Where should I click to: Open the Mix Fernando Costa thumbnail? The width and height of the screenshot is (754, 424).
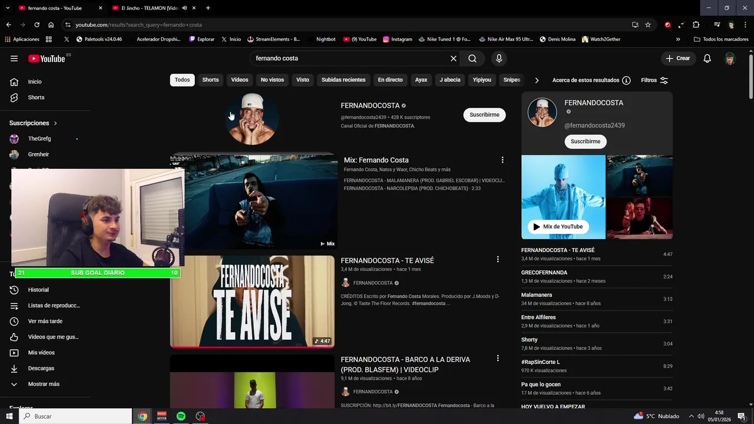click(x=254, y=201)
